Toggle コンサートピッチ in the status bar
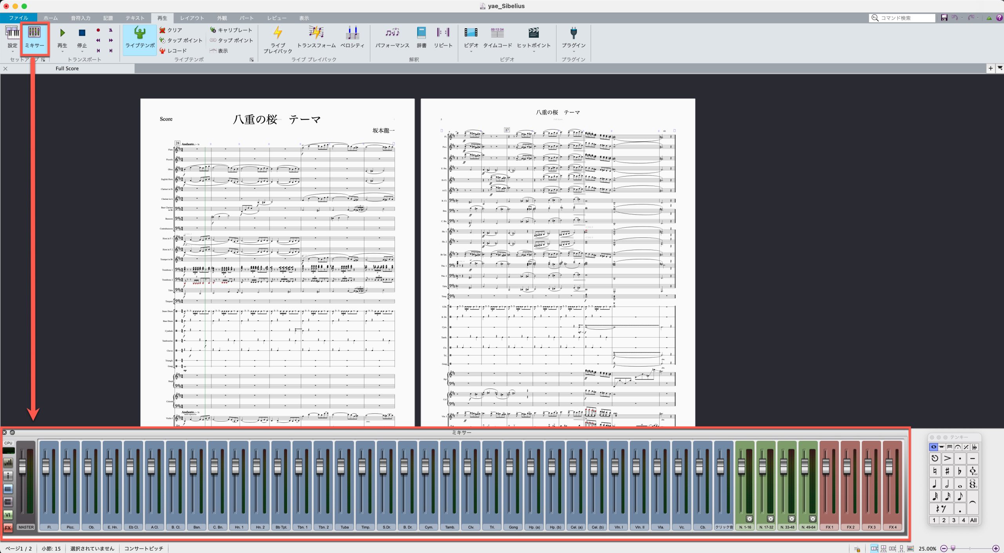This screenshot has height=553, width=1004. tap(144, 548)
